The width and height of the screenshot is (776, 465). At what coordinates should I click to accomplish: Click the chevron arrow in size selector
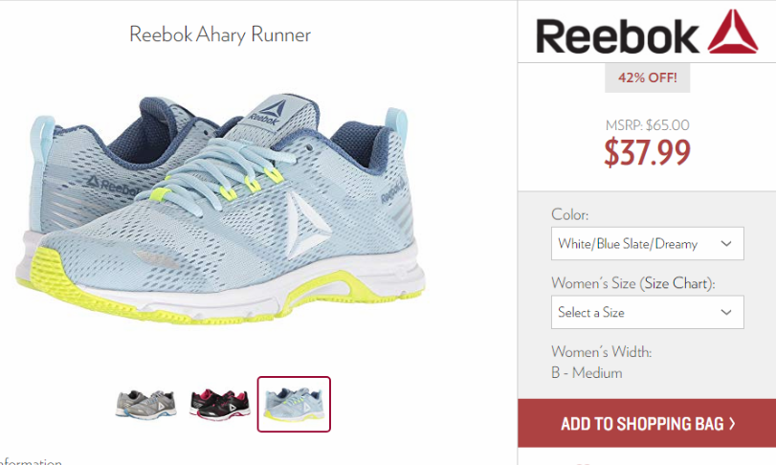click(726, 312)
